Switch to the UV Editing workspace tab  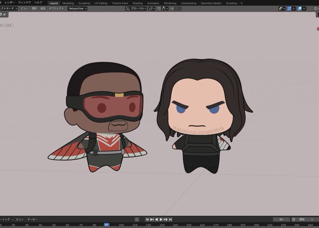point(101,3)
